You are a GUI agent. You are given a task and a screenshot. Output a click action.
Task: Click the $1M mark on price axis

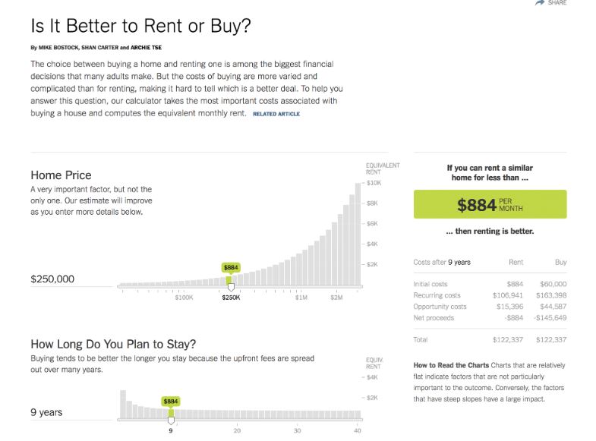pos(301,298)
